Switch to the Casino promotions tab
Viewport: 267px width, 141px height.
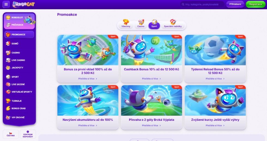pyautogui.click(x=141, y=24)
